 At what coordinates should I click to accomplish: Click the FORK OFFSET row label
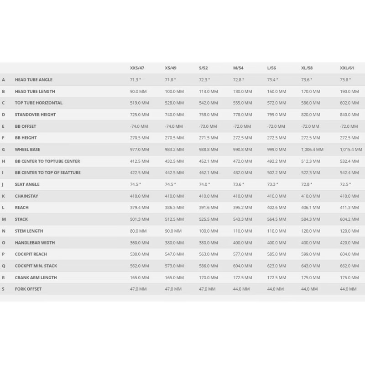[28, 289]
